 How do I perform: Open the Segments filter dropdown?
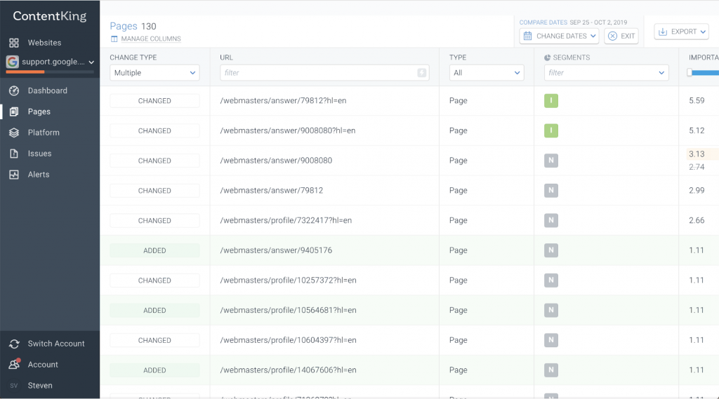tap(606, 73)
